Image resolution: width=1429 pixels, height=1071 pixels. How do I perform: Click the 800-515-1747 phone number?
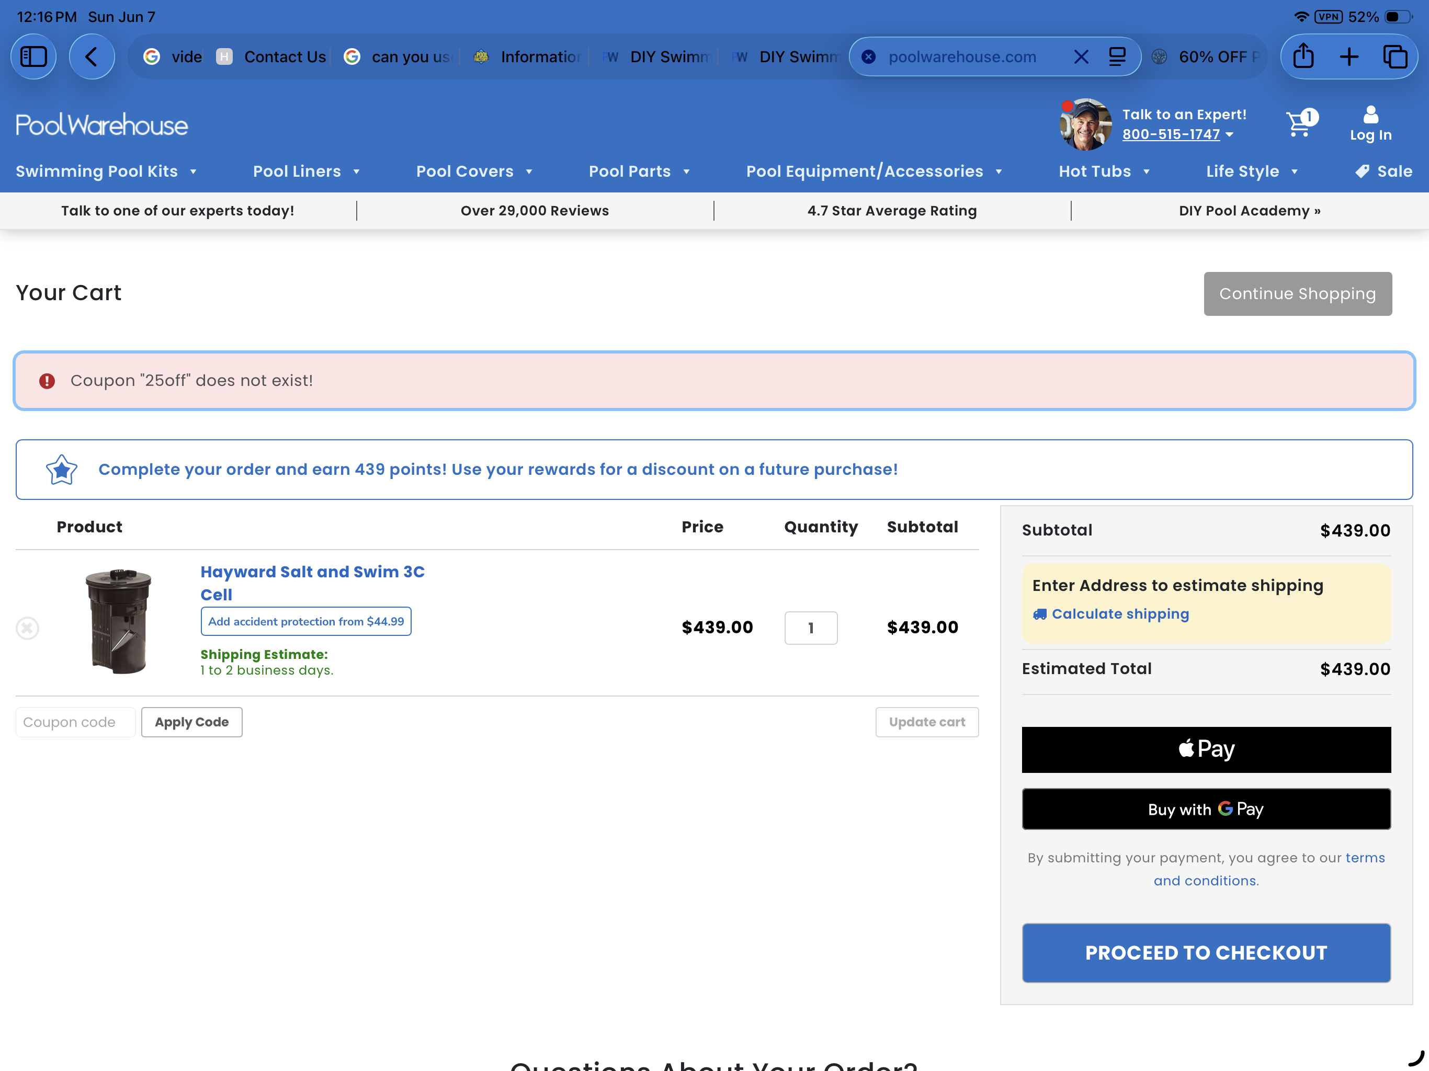[x=1171, y=134]
